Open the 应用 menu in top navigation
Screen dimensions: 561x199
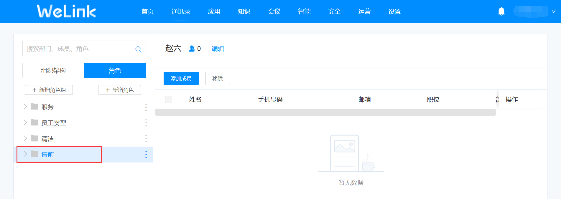[214, 11]
